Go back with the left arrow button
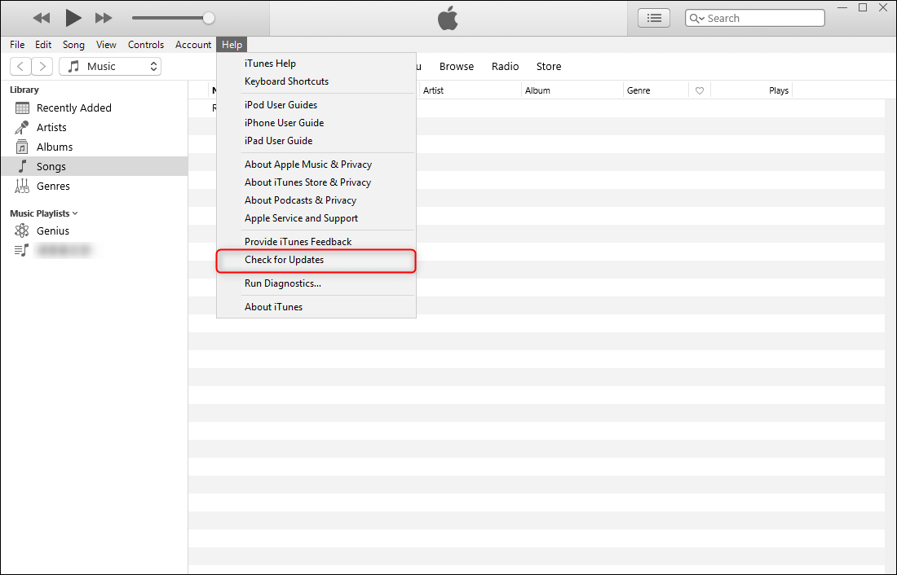 coord(20,66)
